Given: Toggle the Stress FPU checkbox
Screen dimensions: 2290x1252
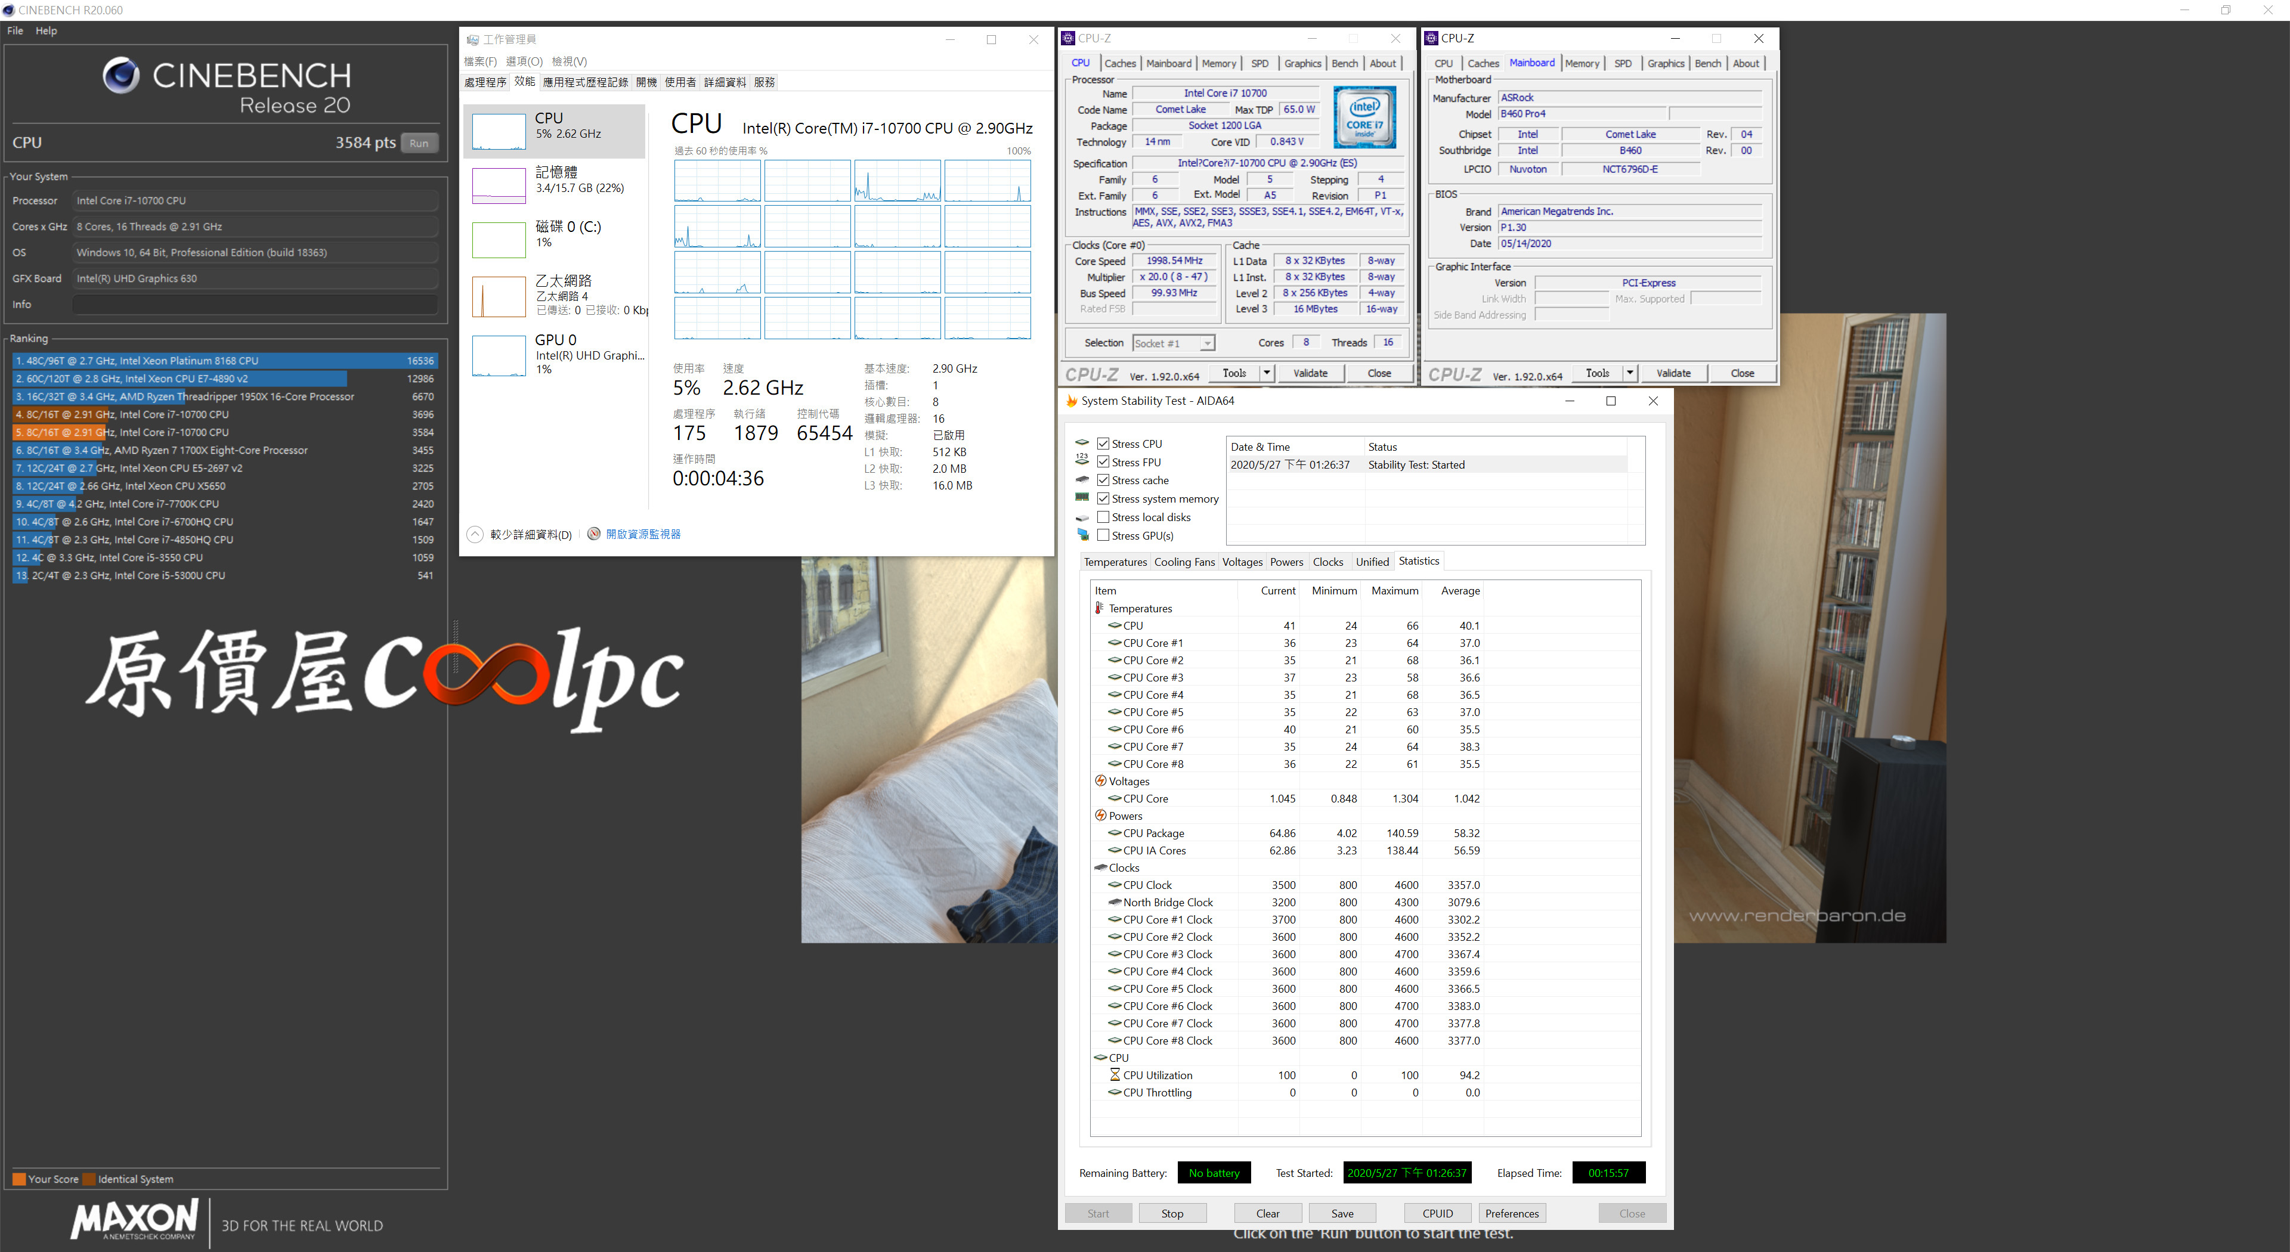Looking at the screenshot, I should point(1102,461).
